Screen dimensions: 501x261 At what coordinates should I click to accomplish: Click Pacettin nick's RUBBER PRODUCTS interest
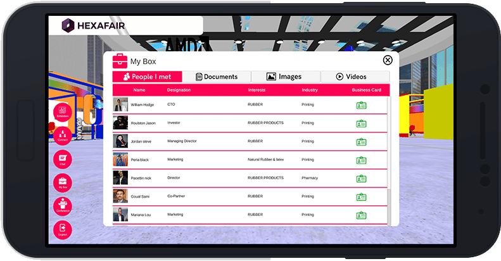pyautogui.click(x=265, y=177)
